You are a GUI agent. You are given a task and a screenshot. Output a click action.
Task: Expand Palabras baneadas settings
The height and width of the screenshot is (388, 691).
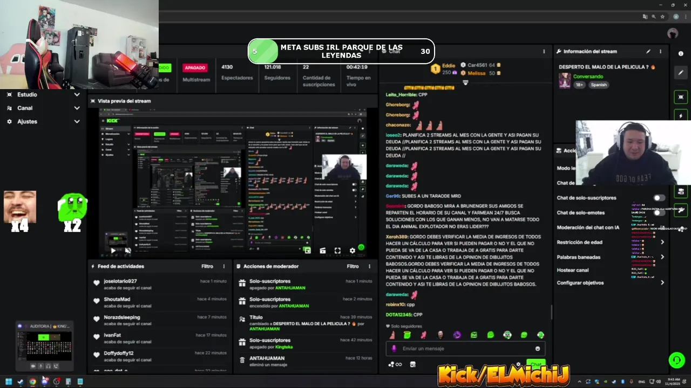(x=662, y=257)
